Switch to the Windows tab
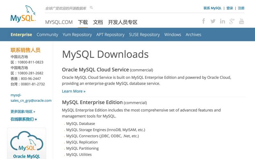The image size is (255, 159). coord(173,35)
